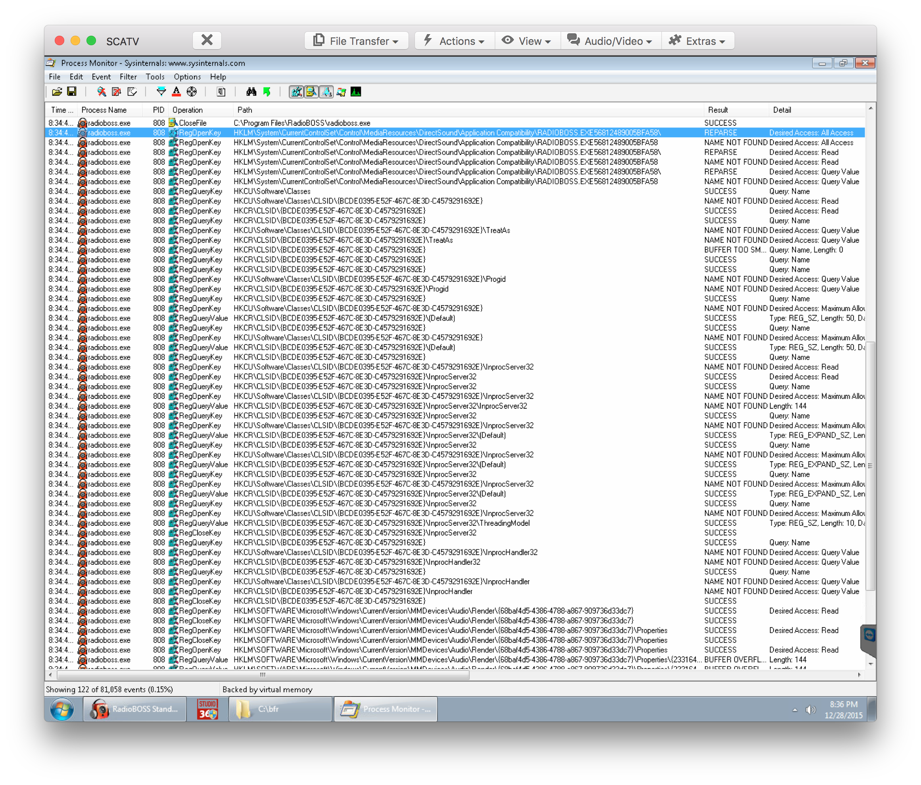
Task: Click horizontal scrollbar right arrow
Action: point(860,675)
